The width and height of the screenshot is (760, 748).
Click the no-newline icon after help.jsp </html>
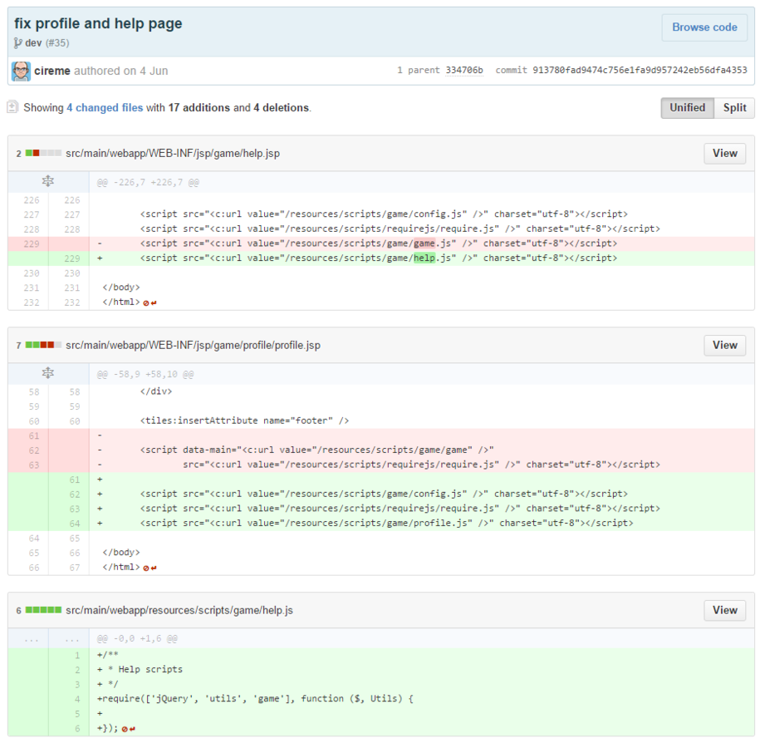(x=150, y=303)
